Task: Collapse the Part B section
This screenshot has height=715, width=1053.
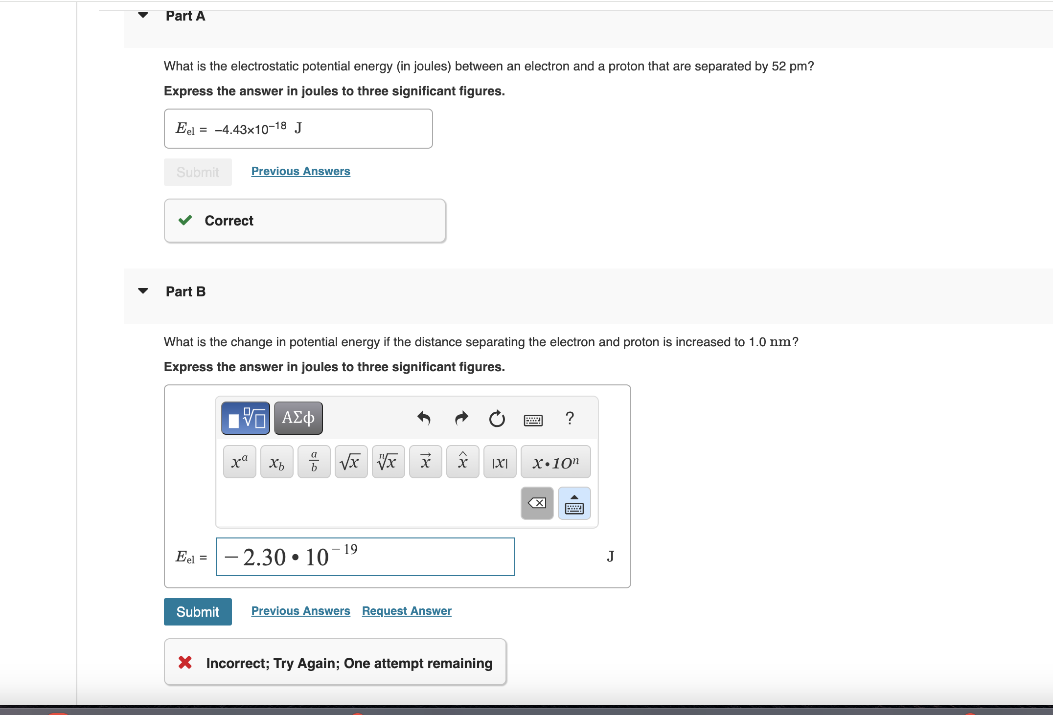Action: [x=142, y=291]
